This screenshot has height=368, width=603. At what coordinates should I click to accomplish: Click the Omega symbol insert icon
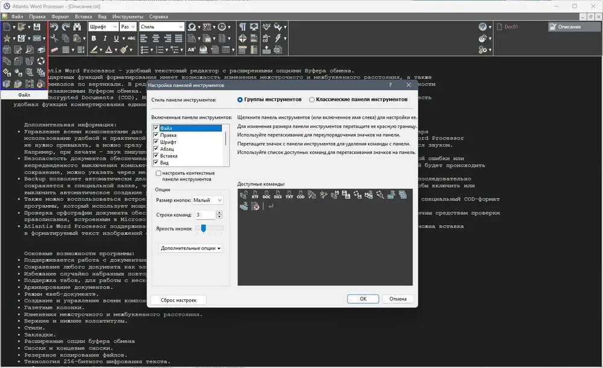[x=192, y=27]
